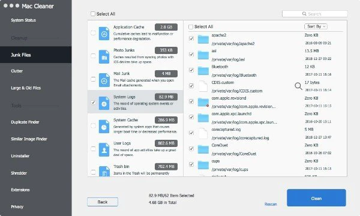Enable the System Cache checkbox

pos(93,125)
